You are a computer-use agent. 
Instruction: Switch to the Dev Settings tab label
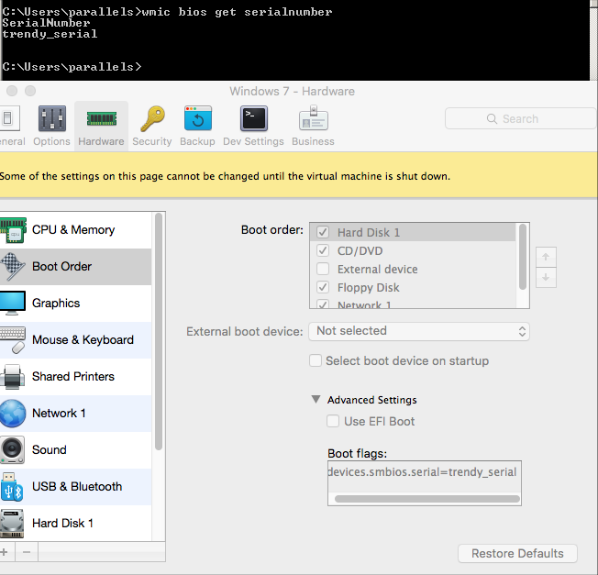[254, 141]
